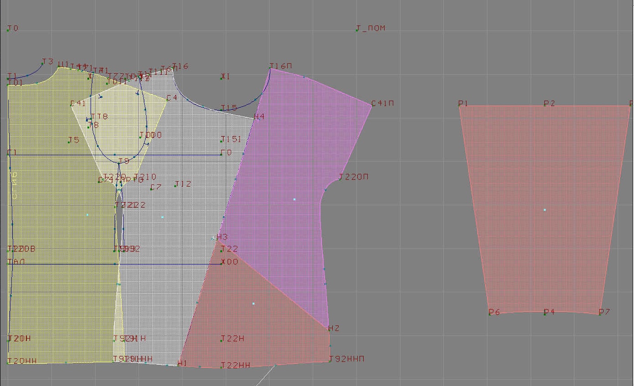The width and height of the screenshot is (634, 386).
Task: Select the C41П corner point
Action: pyautogui.click(x=372, y=105)
